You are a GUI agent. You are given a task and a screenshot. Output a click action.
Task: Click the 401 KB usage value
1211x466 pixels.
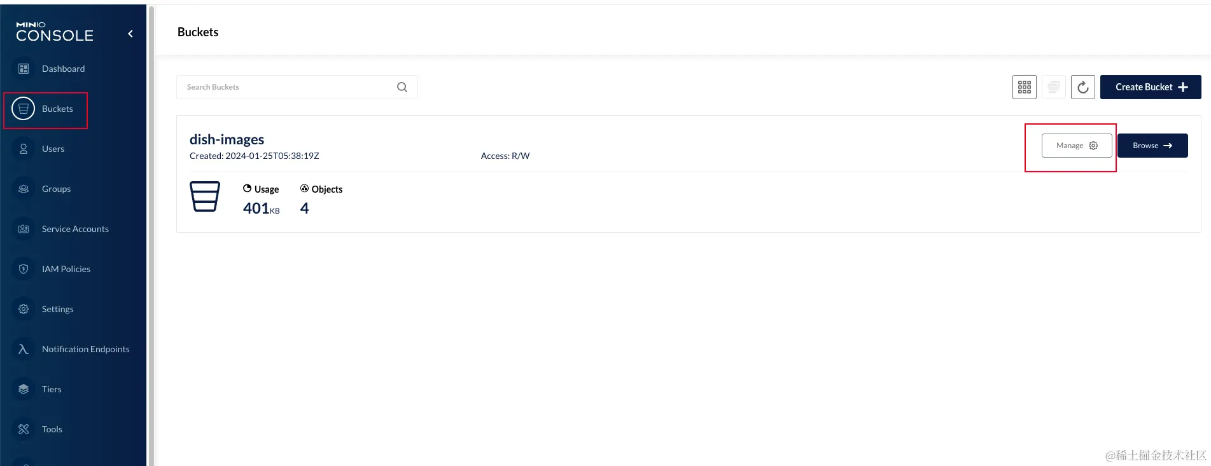click(261, 208)
